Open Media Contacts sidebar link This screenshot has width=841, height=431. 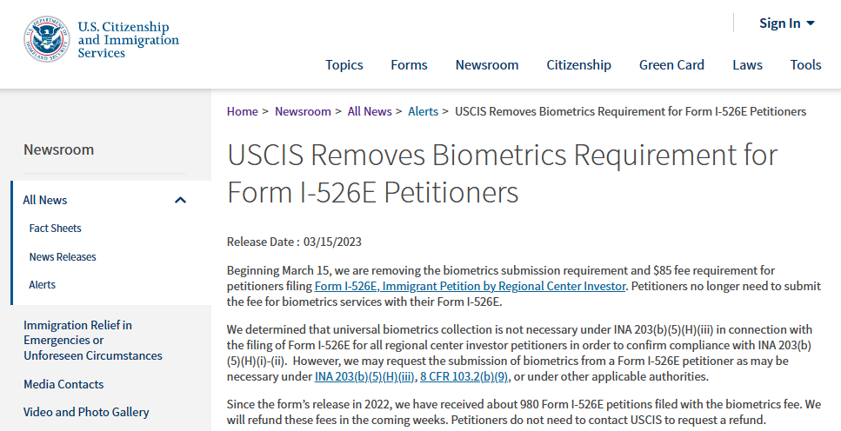point(63,384)
